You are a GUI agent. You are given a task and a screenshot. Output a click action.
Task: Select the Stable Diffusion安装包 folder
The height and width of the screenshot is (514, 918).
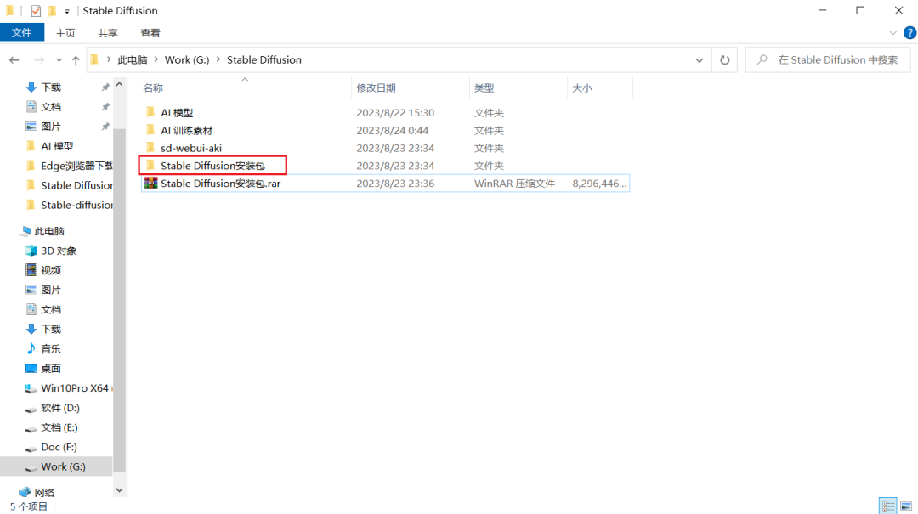click(212, 166)
